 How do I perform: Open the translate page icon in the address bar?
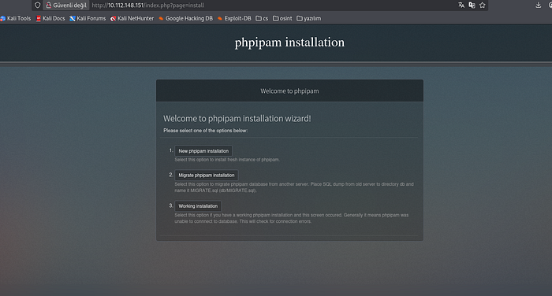tap(461, 5)
